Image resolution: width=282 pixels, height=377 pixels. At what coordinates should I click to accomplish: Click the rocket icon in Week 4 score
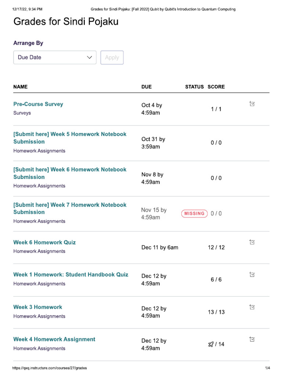pyautogui.click(x=210, y=344)
